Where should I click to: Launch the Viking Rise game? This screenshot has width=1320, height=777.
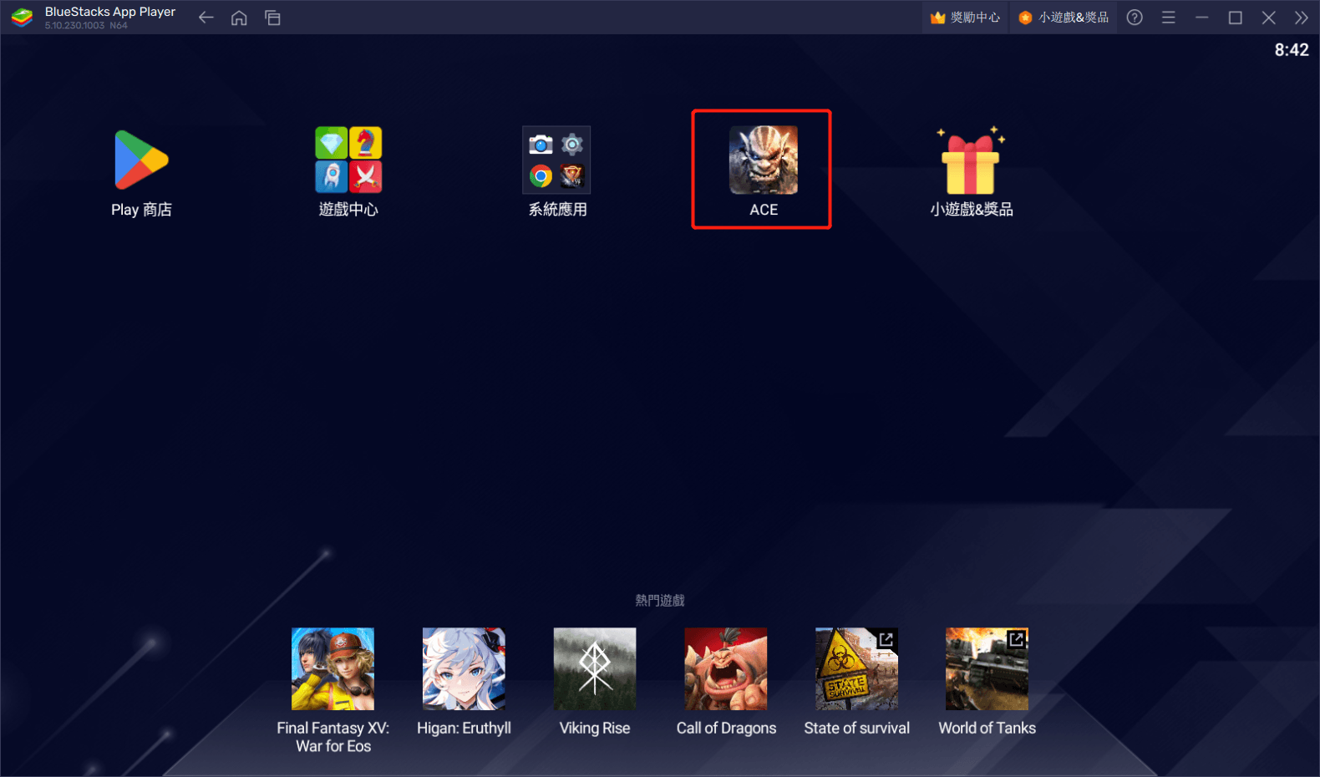595,669
